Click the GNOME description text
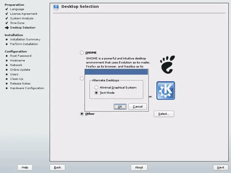This screenshot has height=173, width=231. [118, 62]
